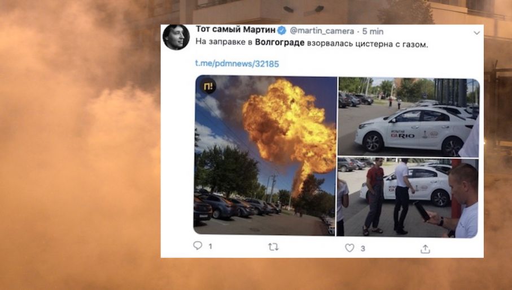The height and width of the screenshot is (290, 512).
Task: Click the like count 3
Action: 363,249
